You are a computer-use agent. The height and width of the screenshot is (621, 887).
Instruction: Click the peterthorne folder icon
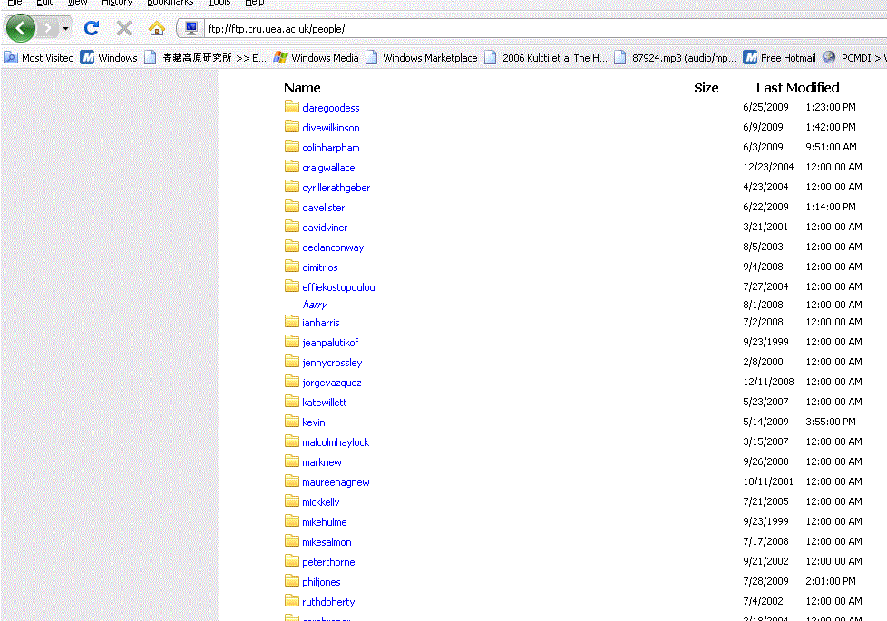[x=292, y=560]
